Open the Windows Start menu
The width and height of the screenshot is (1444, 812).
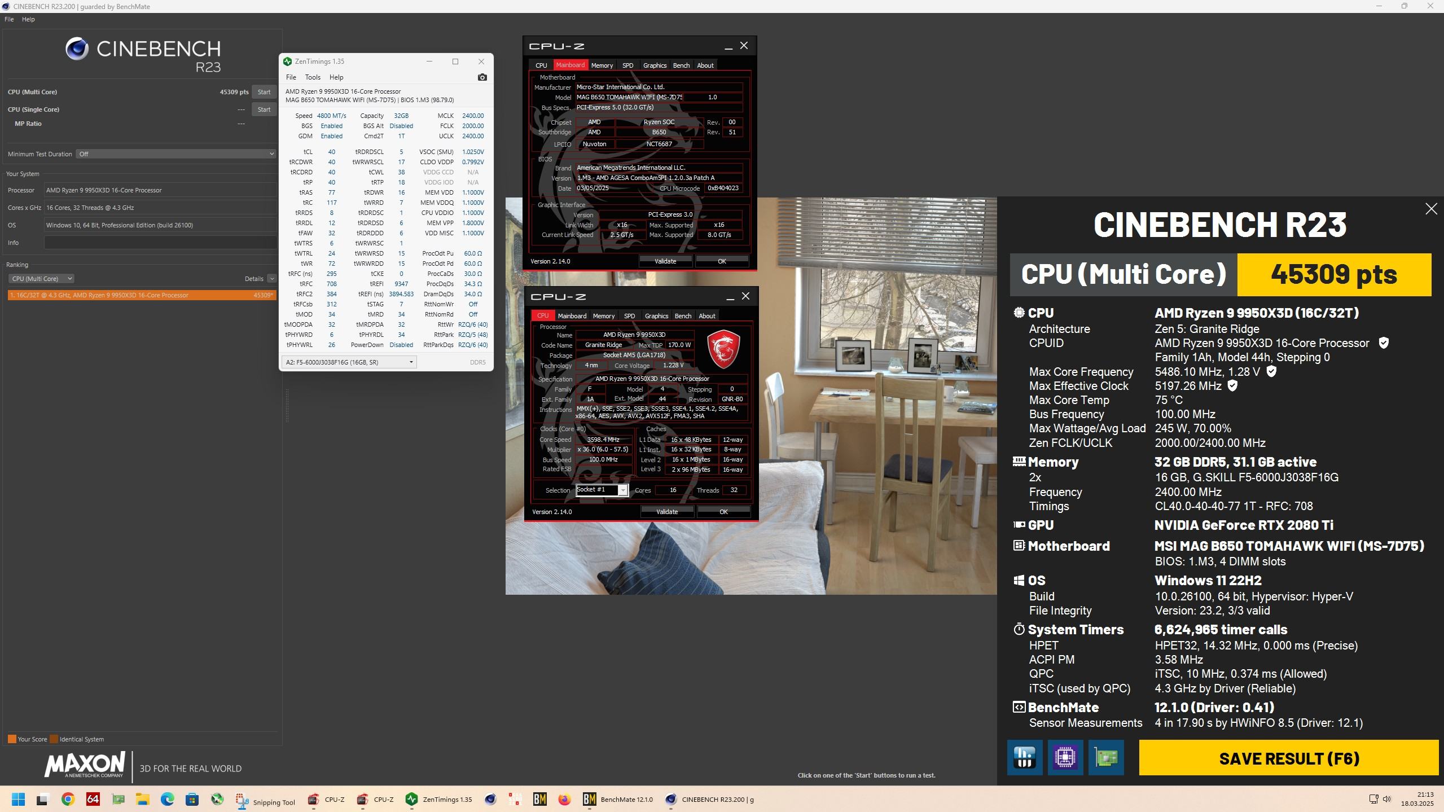tap(18, 799)
